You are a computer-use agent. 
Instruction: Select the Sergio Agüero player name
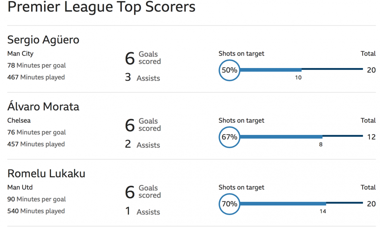pyautogui.click(x=43, y=40)
